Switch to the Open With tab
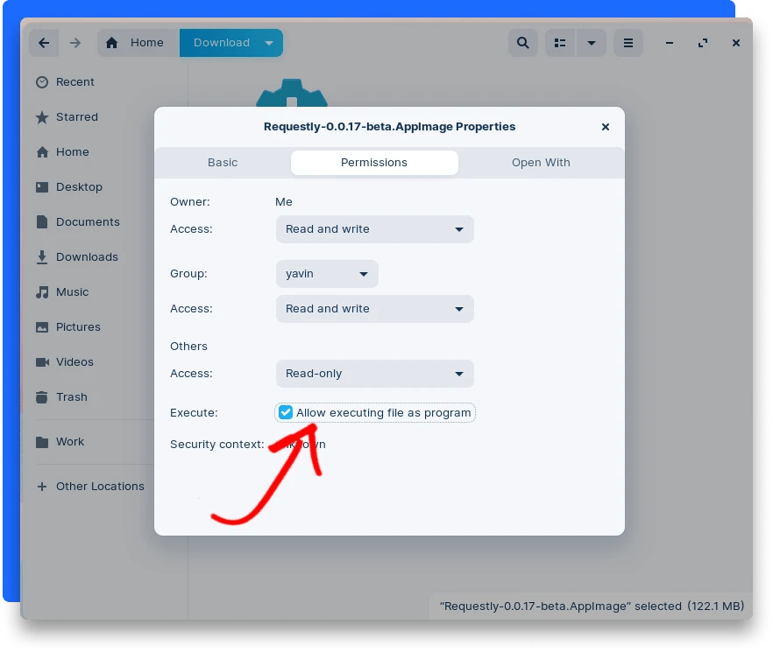Image resolution: width=773 pixels, height=652 pixels. click(x=541, y=163)
